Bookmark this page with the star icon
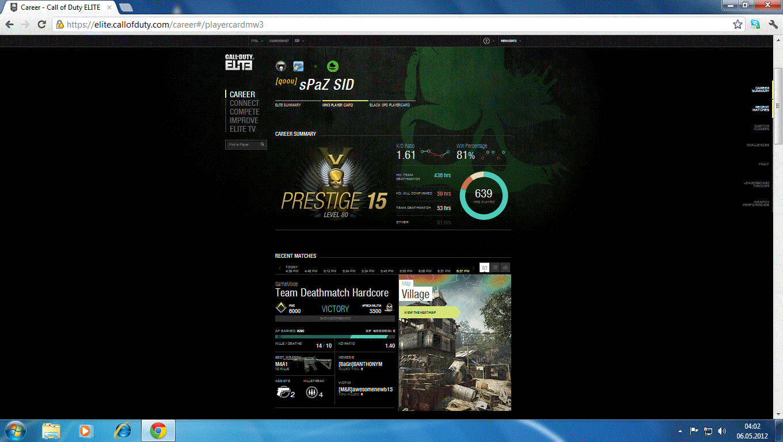Screen dimensions: 783x442 738,25
